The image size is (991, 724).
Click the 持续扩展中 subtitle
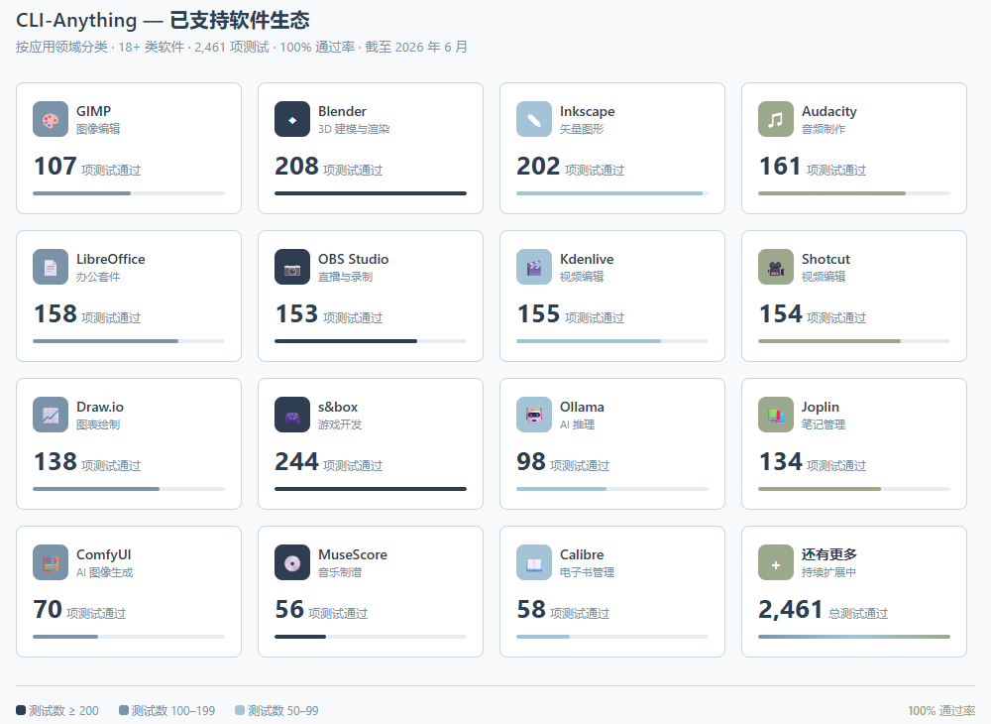click(x=828, y=572)
